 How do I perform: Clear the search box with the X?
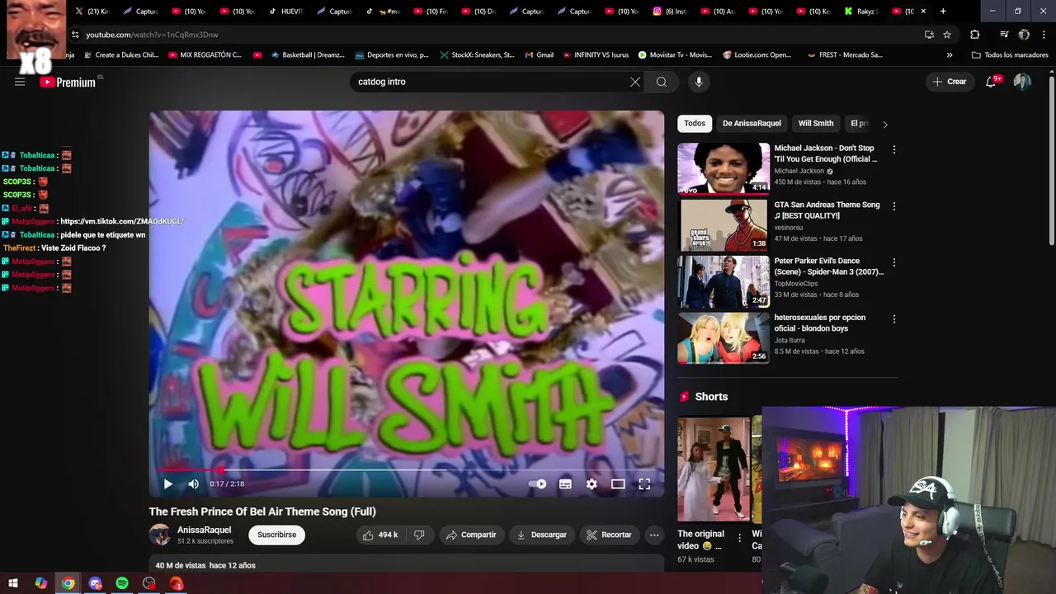point(634,82)
